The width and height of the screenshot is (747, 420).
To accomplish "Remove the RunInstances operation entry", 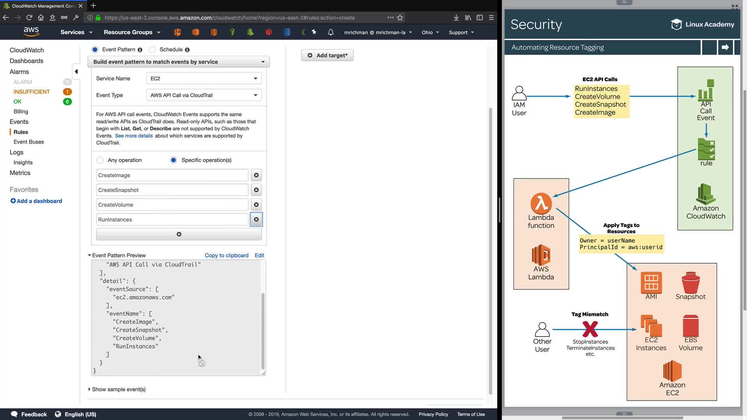I will 256,220.
